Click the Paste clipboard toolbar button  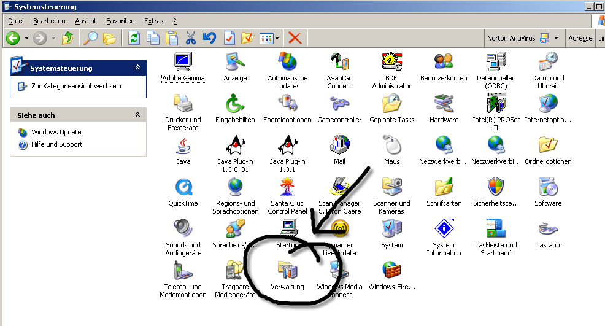[x=172, y=38]
